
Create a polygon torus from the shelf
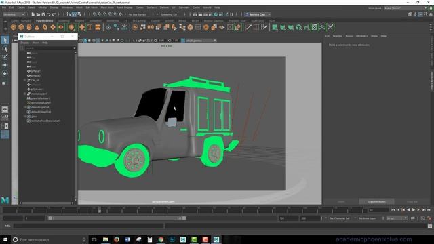tap(45, 27)
